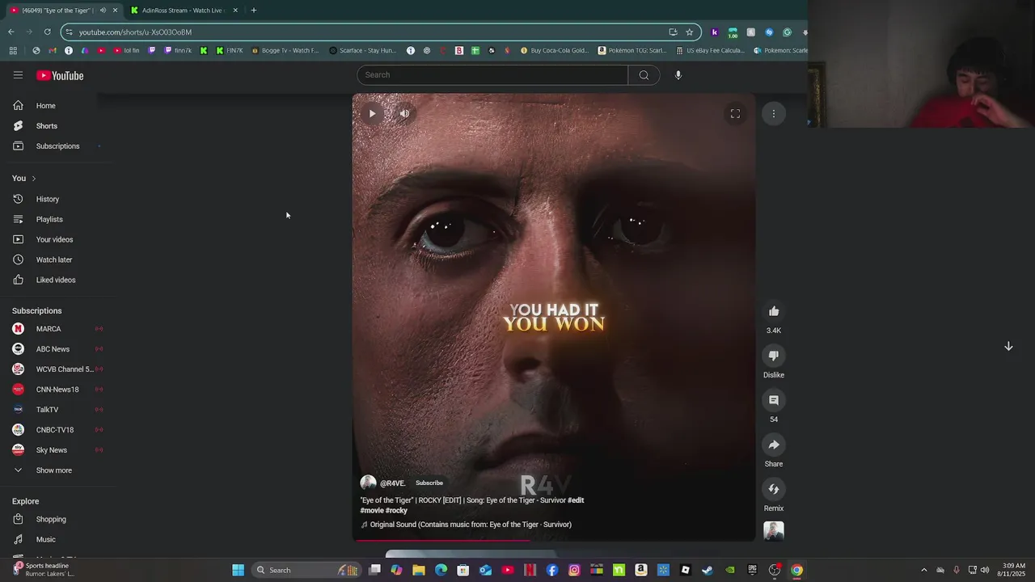Screen dimensions: 1035x582
Task: Open the system volume tray icon
Action: click(985, 570)
